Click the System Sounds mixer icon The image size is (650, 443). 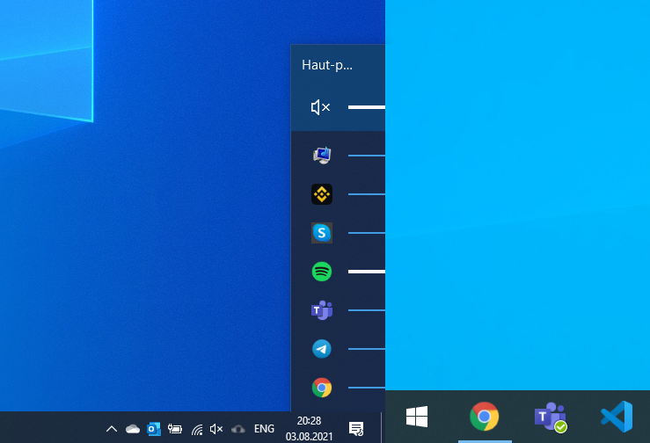pyautogui.click(x=322, y=156)
